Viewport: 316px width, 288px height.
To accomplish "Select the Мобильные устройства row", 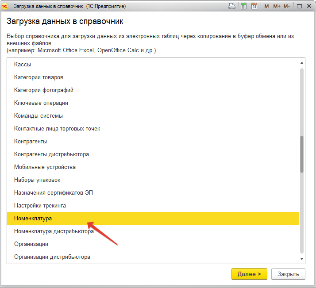I will point(153,167).
